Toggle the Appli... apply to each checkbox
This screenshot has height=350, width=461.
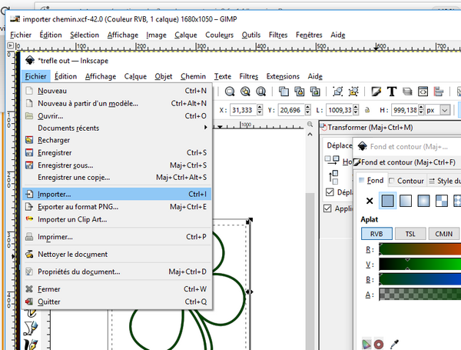click(327, 208)
